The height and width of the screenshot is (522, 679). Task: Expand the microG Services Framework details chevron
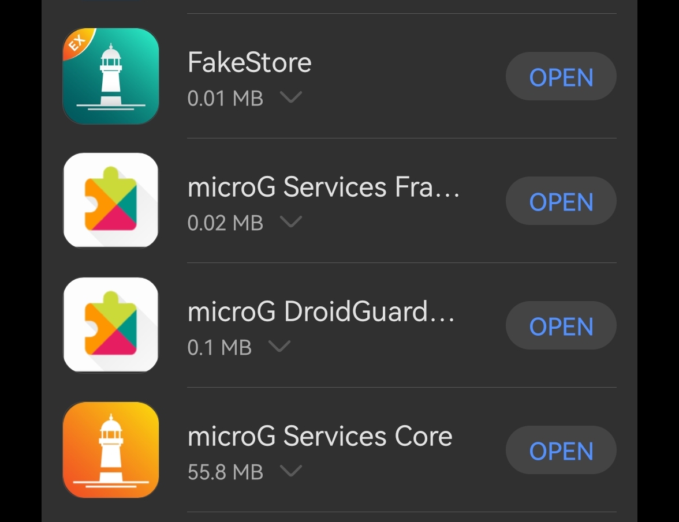pos(292,223)
